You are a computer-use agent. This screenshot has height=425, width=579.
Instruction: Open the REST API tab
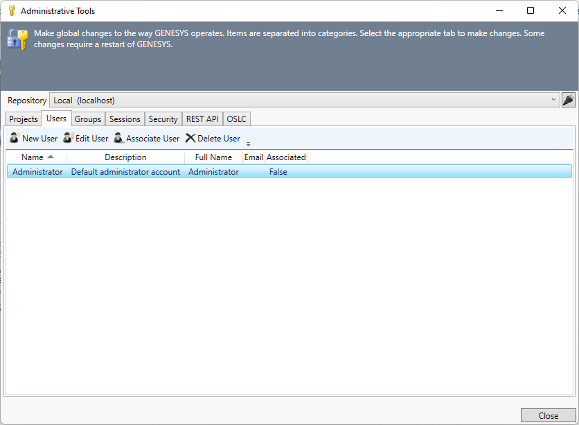point(202,119)
